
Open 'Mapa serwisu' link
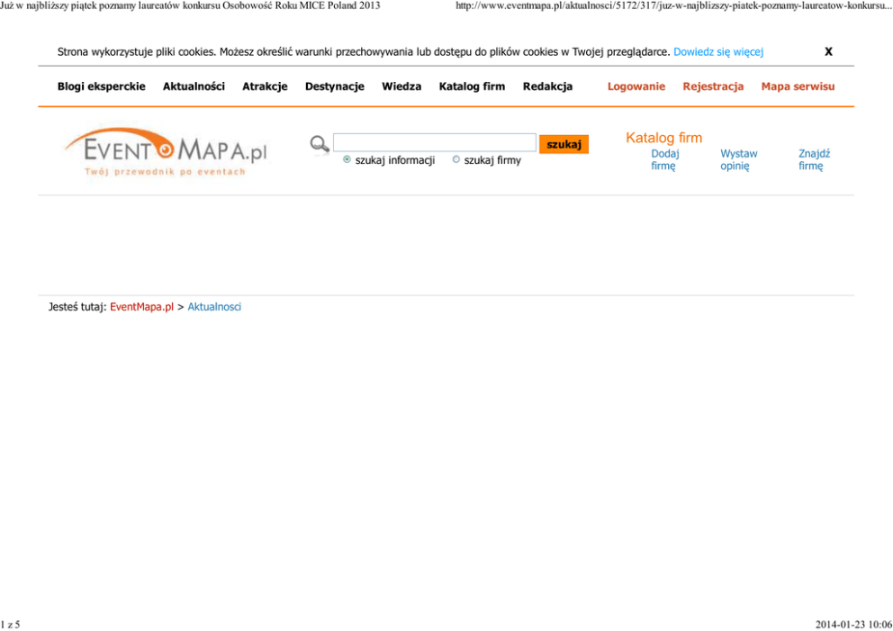(798, 87)
